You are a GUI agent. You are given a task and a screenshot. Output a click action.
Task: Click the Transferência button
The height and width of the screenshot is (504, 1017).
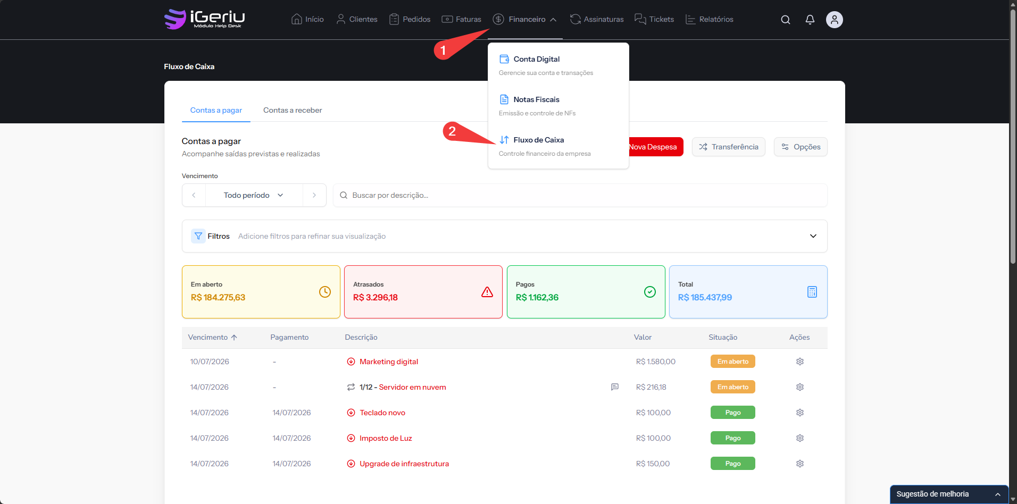tap(729, 147)
